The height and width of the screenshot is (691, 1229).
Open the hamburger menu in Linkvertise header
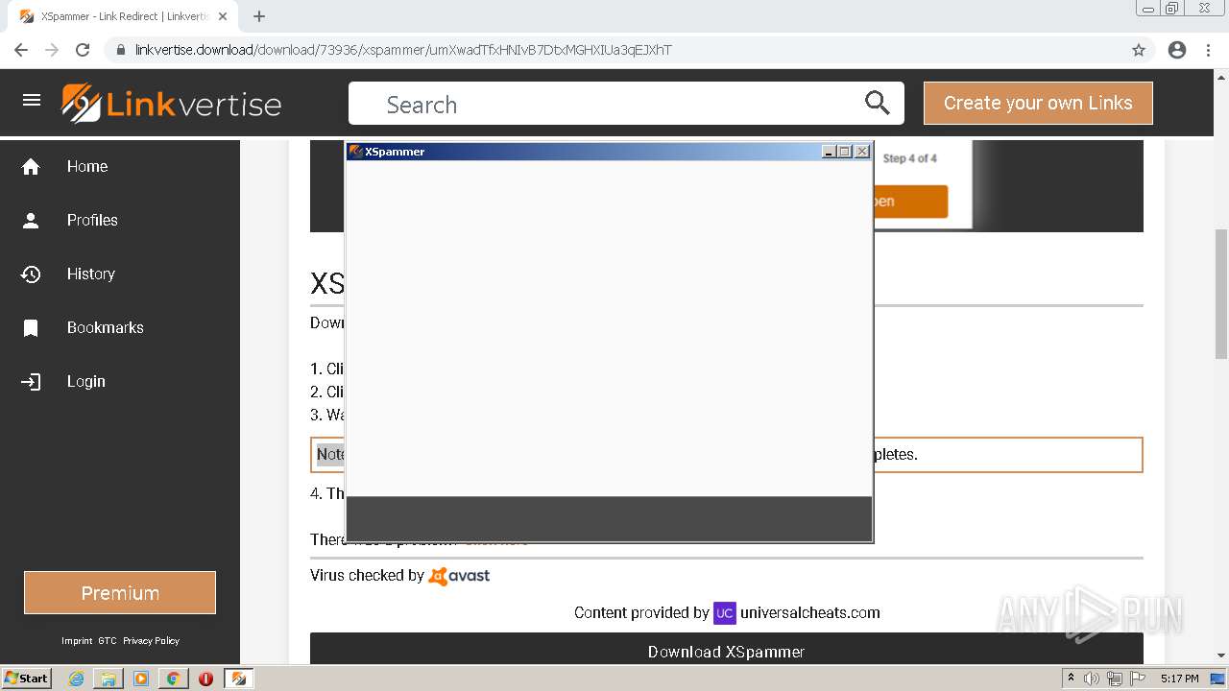point(32,101)
